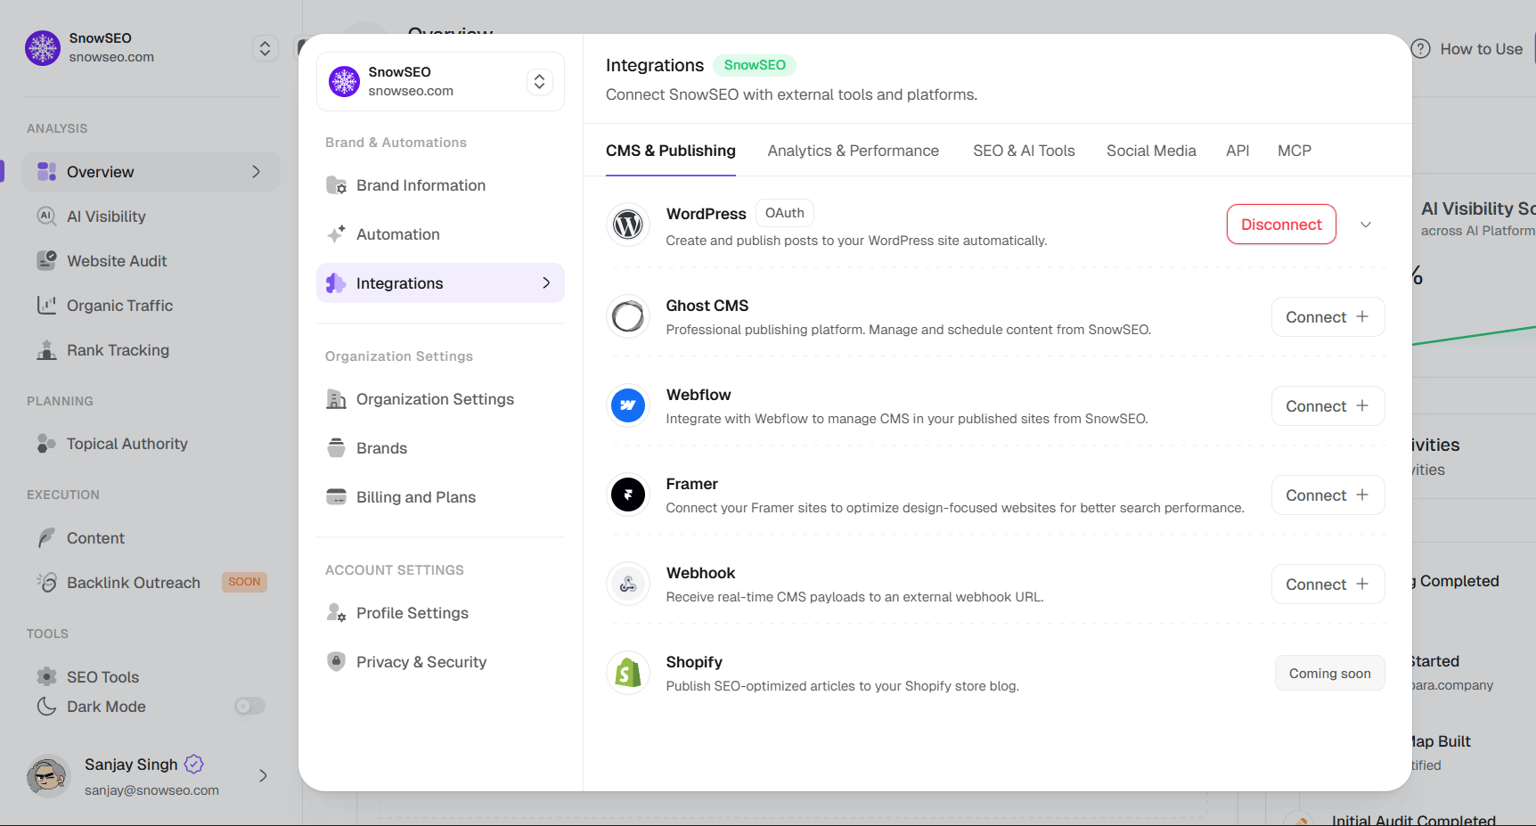Viewport: 1536px width, 826px height.
Task: Click the Brand Information folder icon
Action: [336, 185]
